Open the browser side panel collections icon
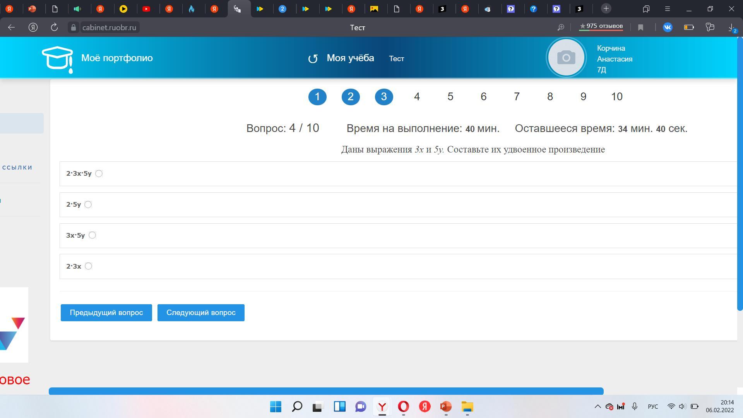The image size is (743, 418). click(x=646, y=9)
